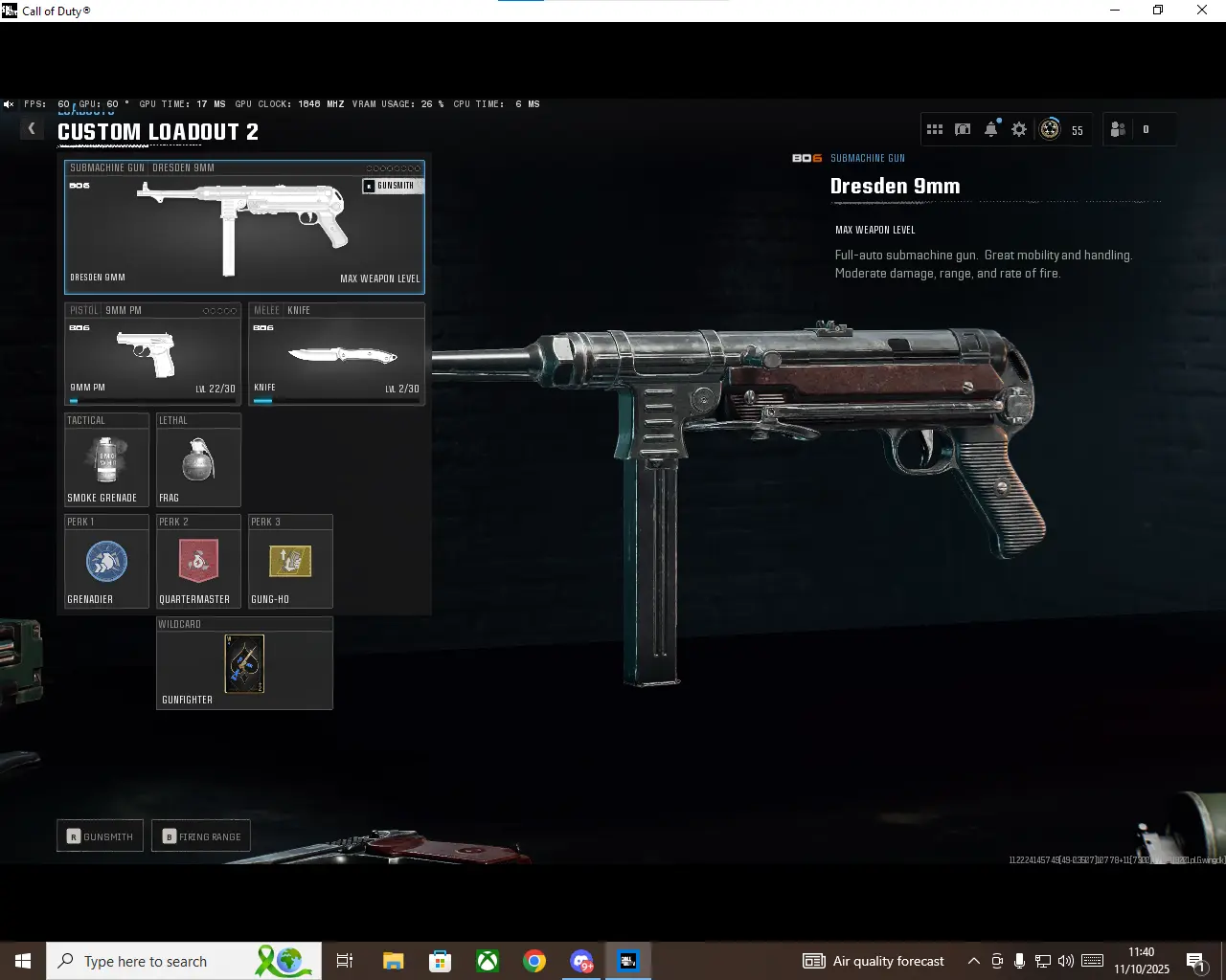Open Microsoft Store from the taskbar
The height and width of the screenshot is (980, 1226).
pyautogui.click(x=440, y=961)
